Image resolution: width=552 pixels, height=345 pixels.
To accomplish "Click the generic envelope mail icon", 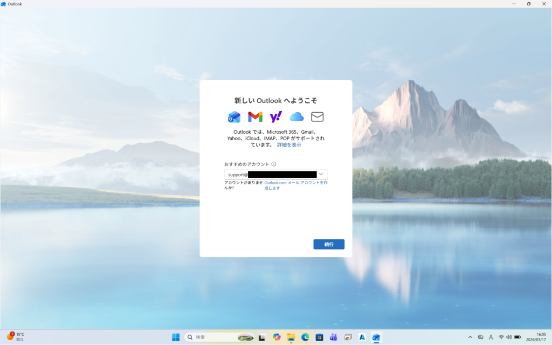I will point(317,117).
